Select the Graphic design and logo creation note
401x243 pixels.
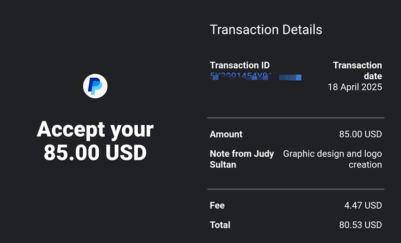[x=332, y=159]
